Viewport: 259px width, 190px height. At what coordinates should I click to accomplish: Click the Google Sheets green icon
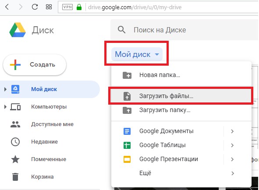tap(127, 145)
